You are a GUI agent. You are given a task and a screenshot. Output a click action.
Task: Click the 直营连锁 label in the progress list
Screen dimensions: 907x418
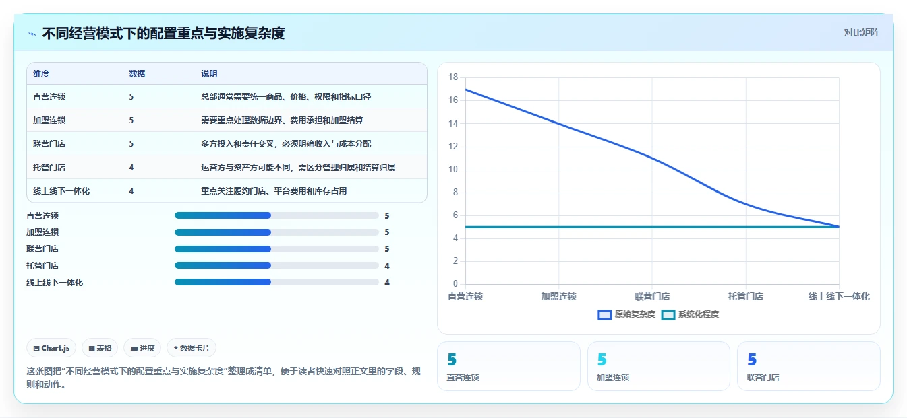[x=42, y=216]
